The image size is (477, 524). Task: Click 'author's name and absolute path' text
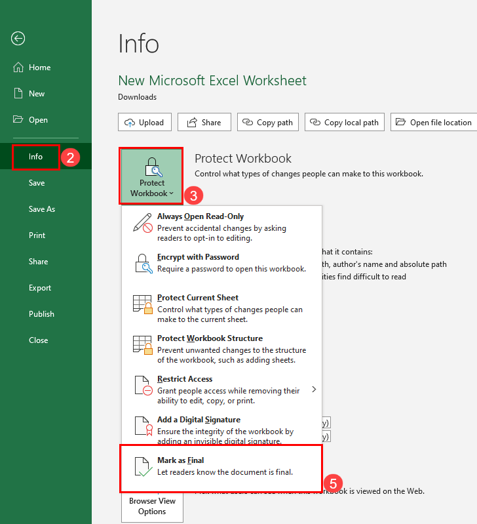pos(390,264)
